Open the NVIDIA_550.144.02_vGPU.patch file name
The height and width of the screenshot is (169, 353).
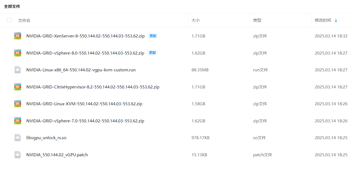[x=57, y=155]
